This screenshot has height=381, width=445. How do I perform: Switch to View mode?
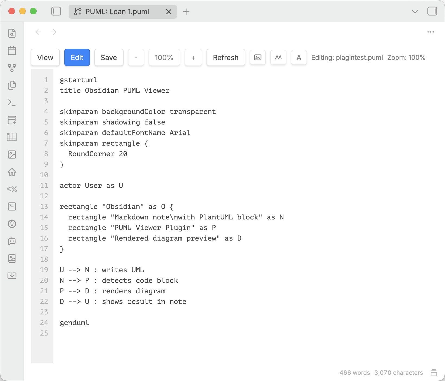click(x=45, y=57)
